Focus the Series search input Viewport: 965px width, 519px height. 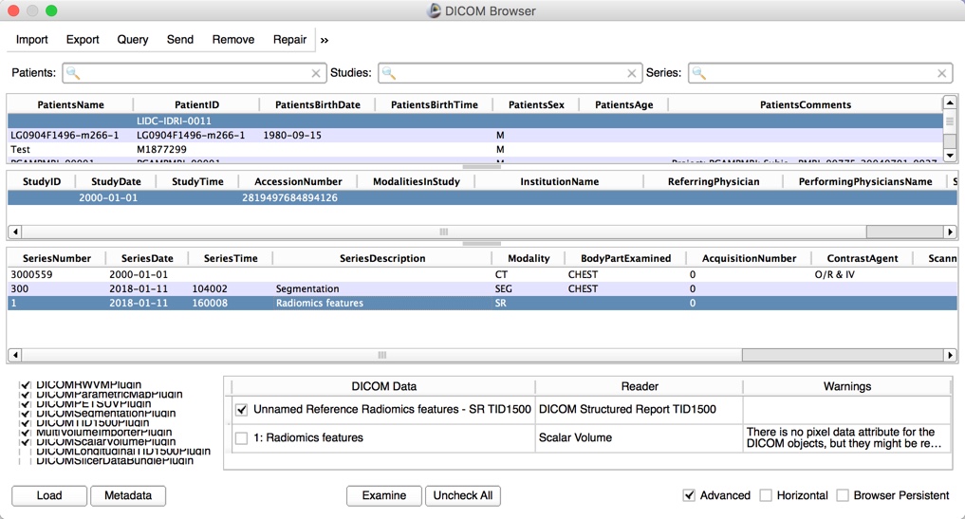tap(821, 73)
